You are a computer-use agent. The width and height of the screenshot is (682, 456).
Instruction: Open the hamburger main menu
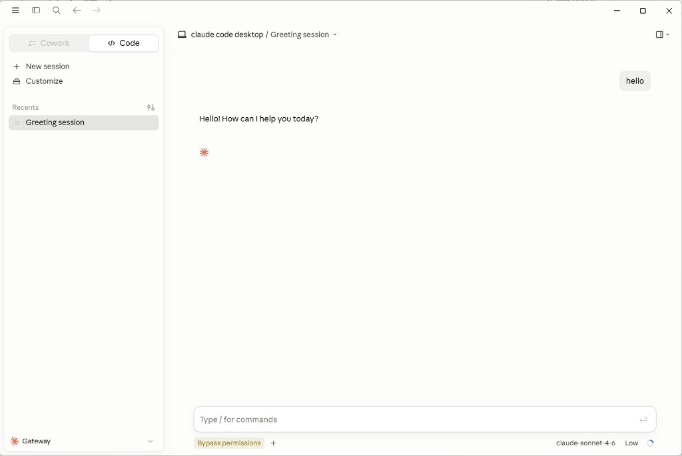(15, 11)
